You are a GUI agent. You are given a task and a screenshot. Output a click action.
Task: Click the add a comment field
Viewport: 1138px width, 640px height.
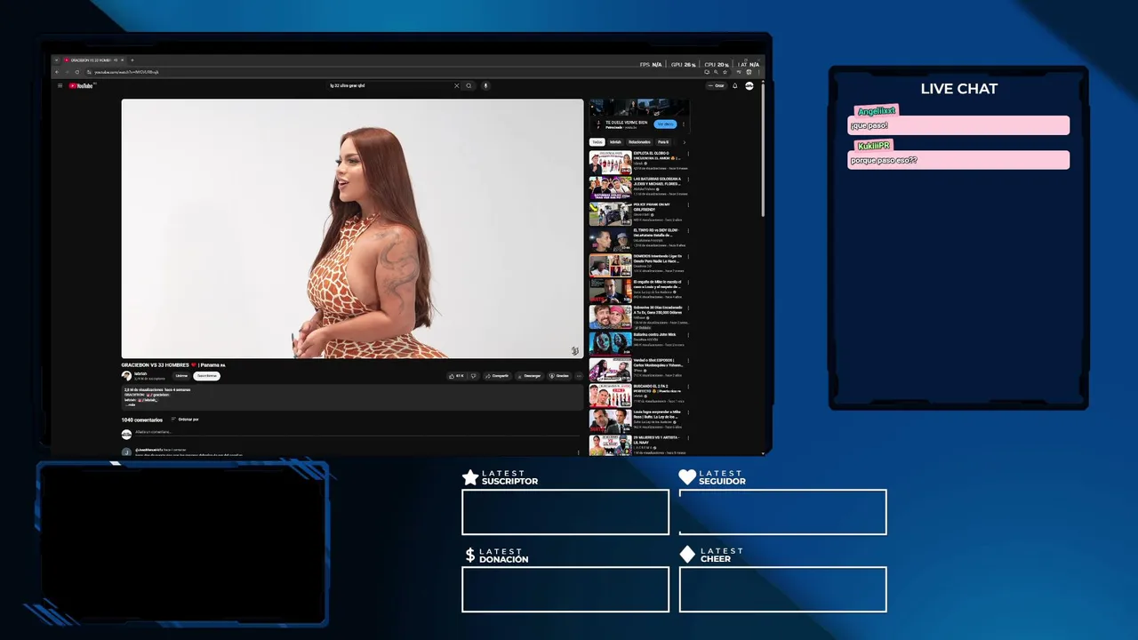pos(356,433)
